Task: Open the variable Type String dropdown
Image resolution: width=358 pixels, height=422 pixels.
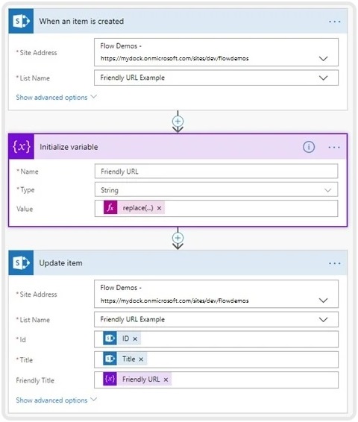Action: point(216,189)
